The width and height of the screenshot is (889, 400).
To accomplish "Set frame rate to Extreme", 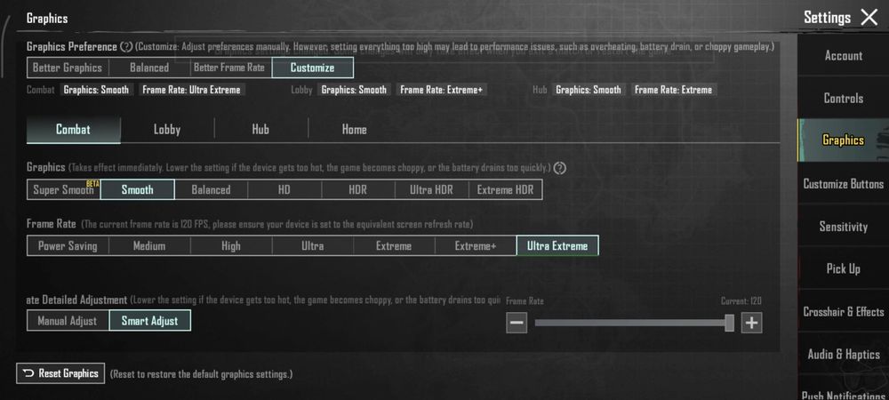I will [394, 246].
